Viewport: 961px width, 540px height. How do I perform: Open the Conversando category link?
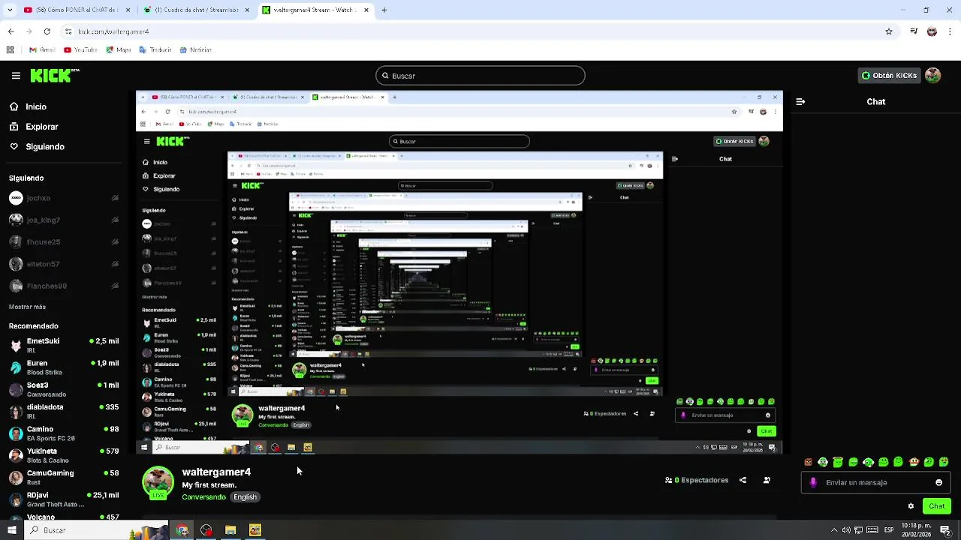click(x=203, y=497)
